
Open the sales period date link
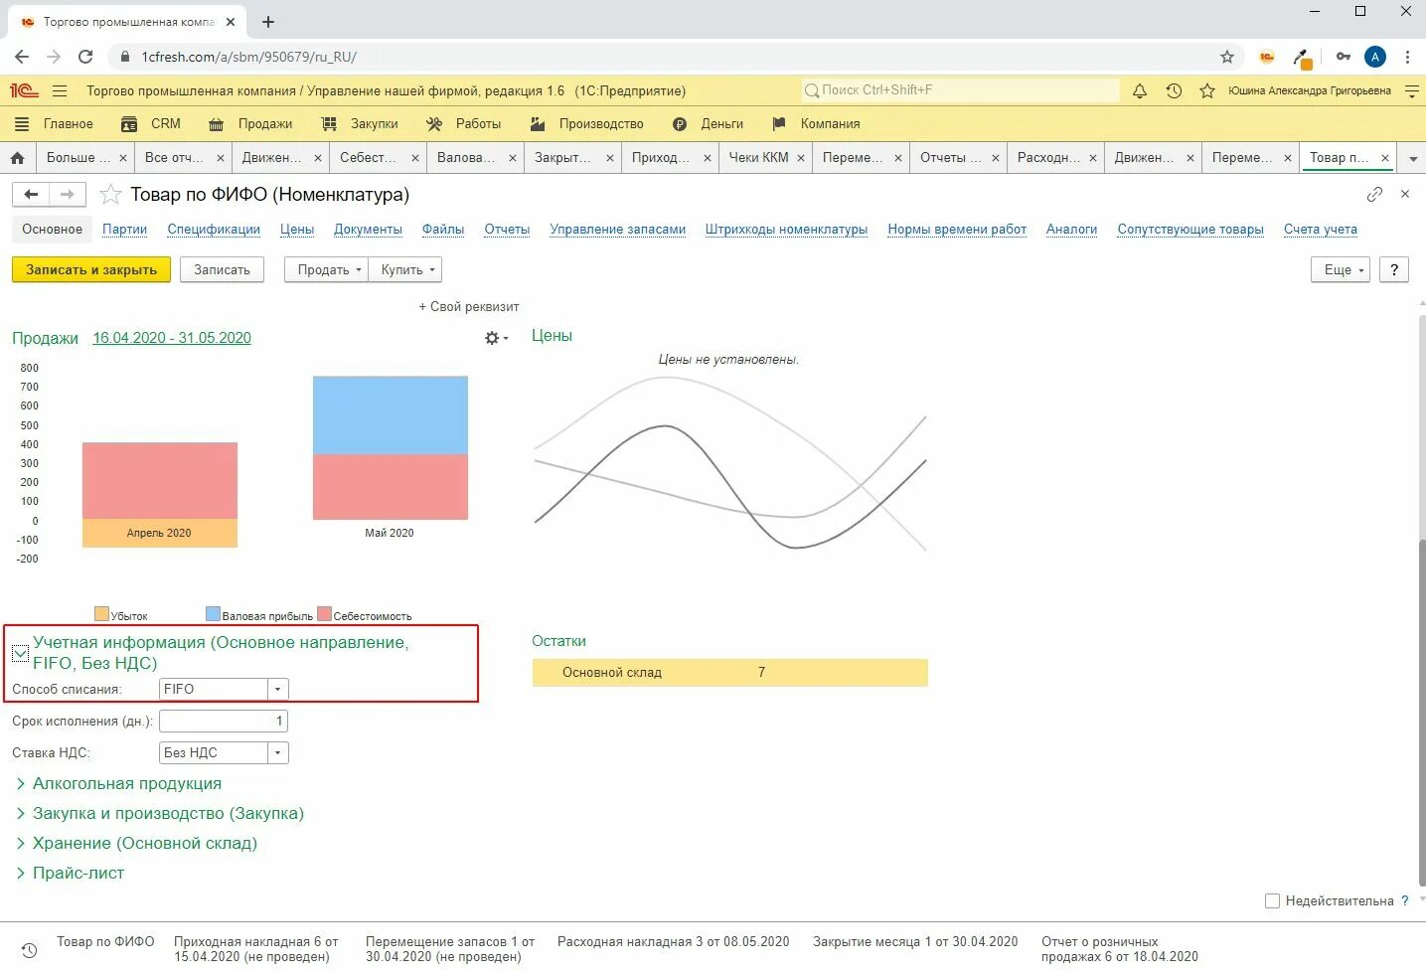pos(172,338)
